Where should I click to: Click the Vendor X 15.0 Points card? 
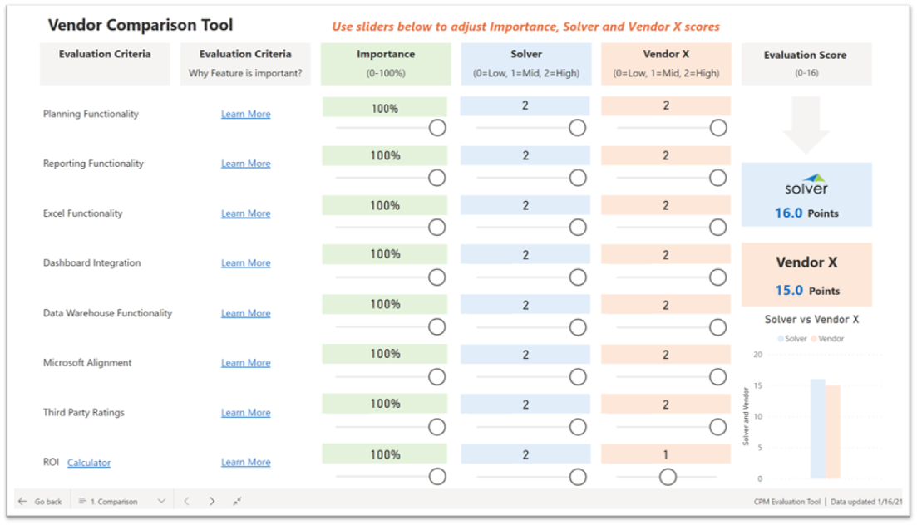click(x=806, y=275)
